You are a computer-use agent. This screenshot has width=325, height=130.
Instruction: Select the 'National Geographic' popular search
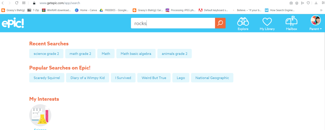pyautogui.click(x=212, y=78)
